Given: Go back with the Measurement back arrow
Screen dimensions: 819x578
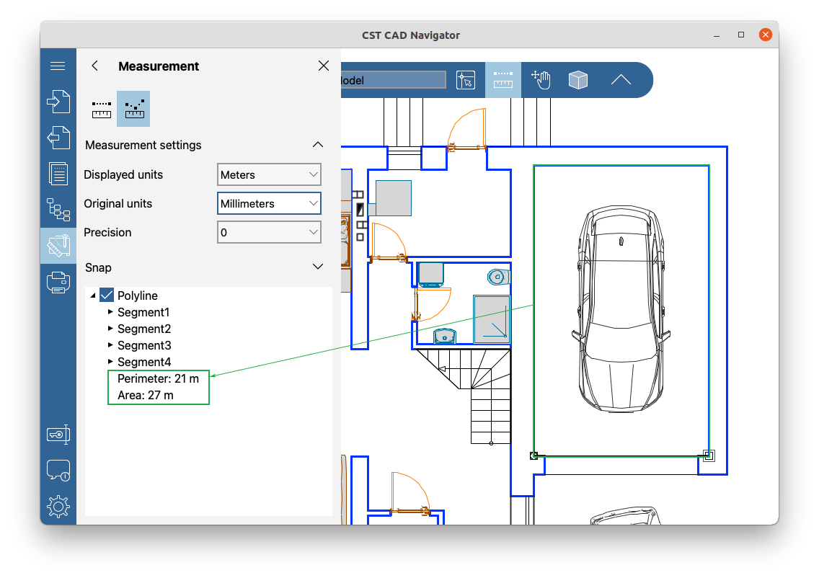Looking at the screenshot, I should tap(94, 66).
